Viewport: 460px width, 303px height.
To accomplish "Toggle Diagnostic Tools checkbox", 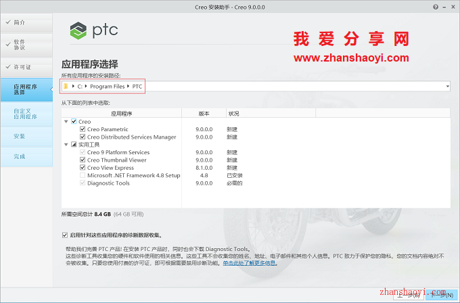I will pos(83,183).
